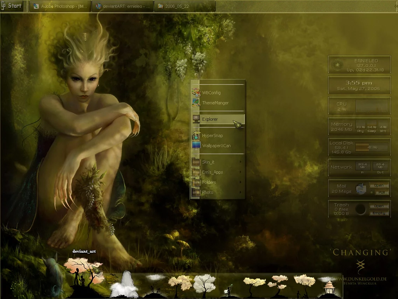Click the HyperSnap camera icon
The height and width of the screenshot is (299, 398).
(x=196, y=136)
